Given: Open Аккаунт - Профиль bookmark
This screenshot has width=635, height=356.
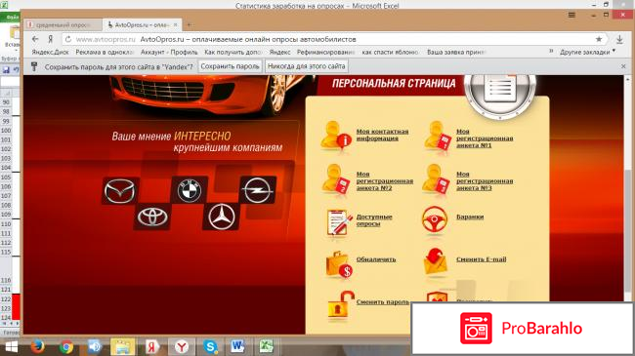Looking at the screenshot, I should (169, 53).
